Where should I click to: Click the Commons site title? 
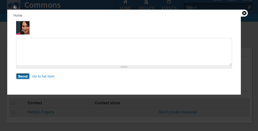tap(42, 5)
